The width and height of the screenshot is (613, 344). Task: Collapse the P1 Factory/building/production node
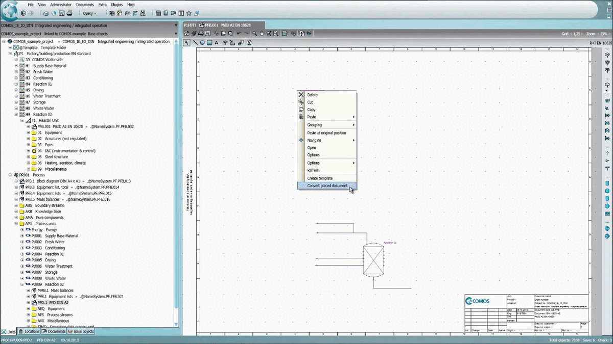coord(10,54)
